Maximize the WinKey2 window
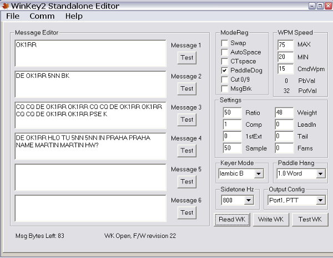333x258 pixels. 320,6
